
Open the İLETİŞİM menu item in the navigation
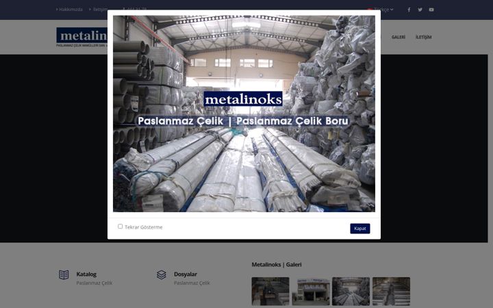[x=424, y=37]
